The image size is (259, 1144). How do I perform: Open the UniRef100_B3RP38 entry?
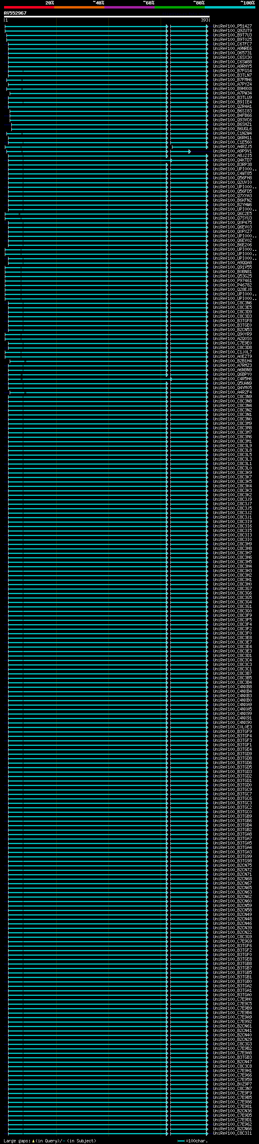tap(232, 164)
